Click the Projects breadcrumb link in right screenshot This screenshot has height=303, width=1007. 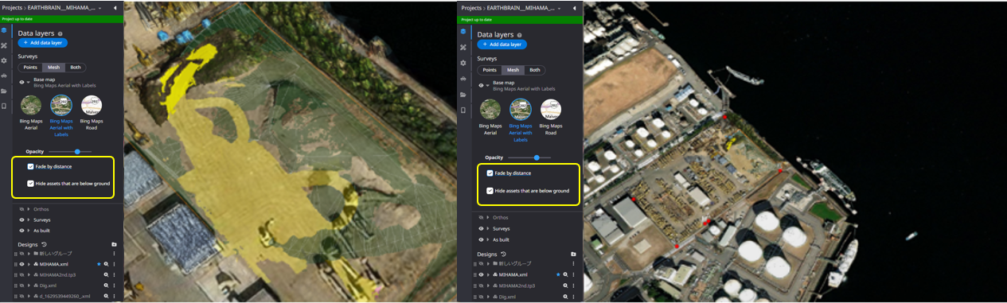[472, 8]
